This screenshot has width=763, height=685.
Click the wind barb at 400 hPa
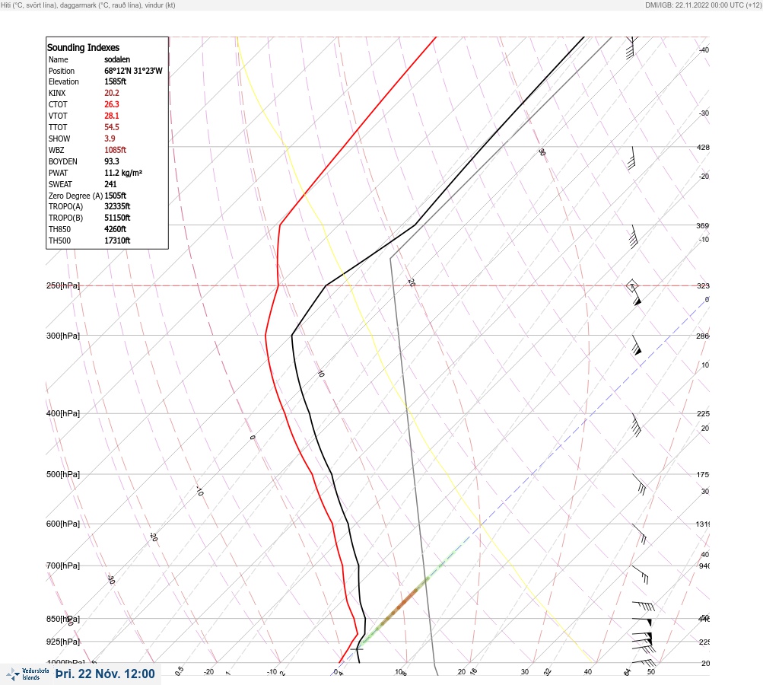click(636, 425)
